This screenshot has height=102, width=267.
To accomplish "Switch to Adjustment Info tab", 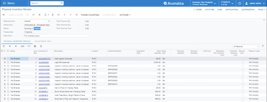I will [x=43, y=41].
